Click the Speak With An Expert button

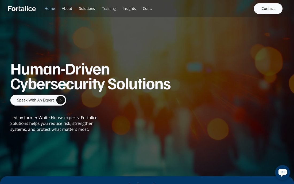pos(38,100)
